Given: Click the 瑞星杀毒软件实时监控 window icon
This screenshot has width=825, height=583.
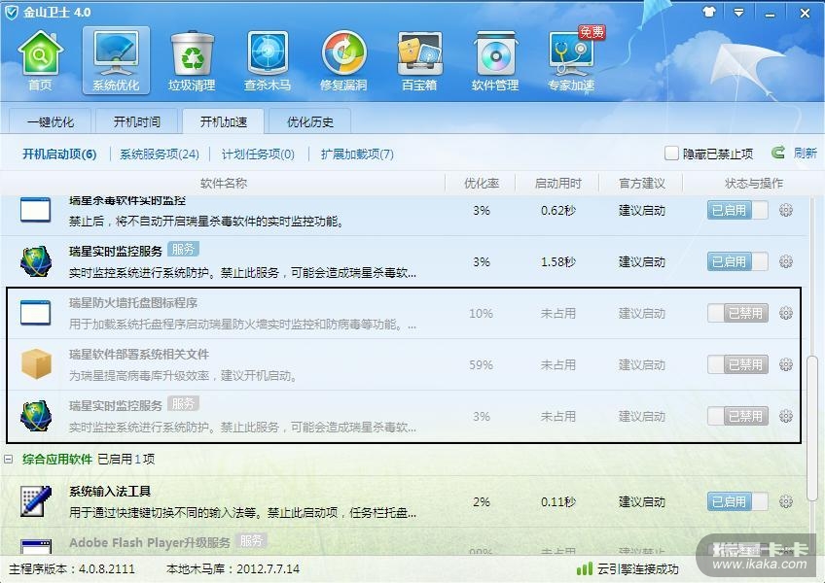Looking at the screenshot, I should tap(36, 210).
